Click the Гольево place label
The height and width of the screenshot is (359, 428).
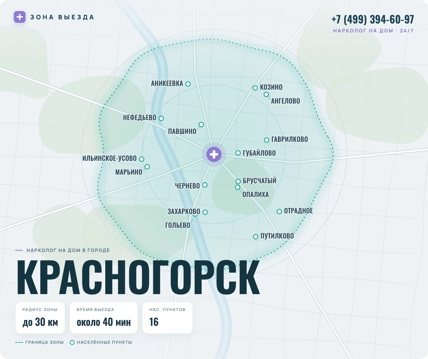[178, 225]
